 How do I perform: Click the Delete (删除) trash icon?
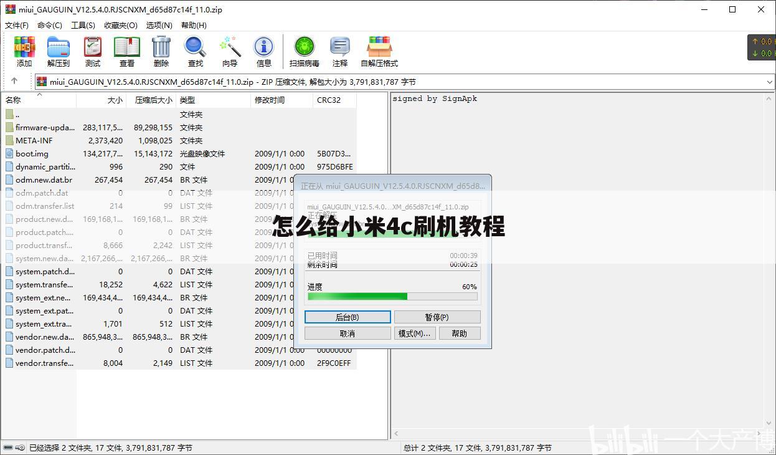[161, 51]
